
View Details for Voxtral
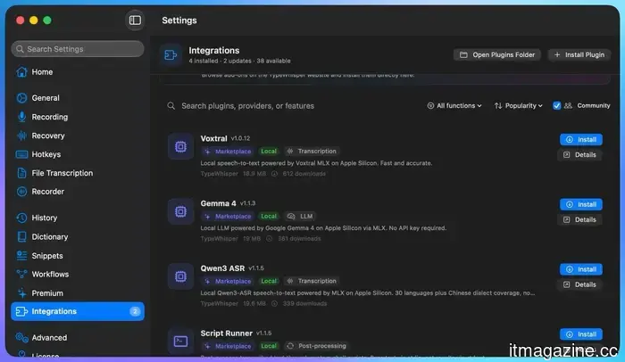580,155
